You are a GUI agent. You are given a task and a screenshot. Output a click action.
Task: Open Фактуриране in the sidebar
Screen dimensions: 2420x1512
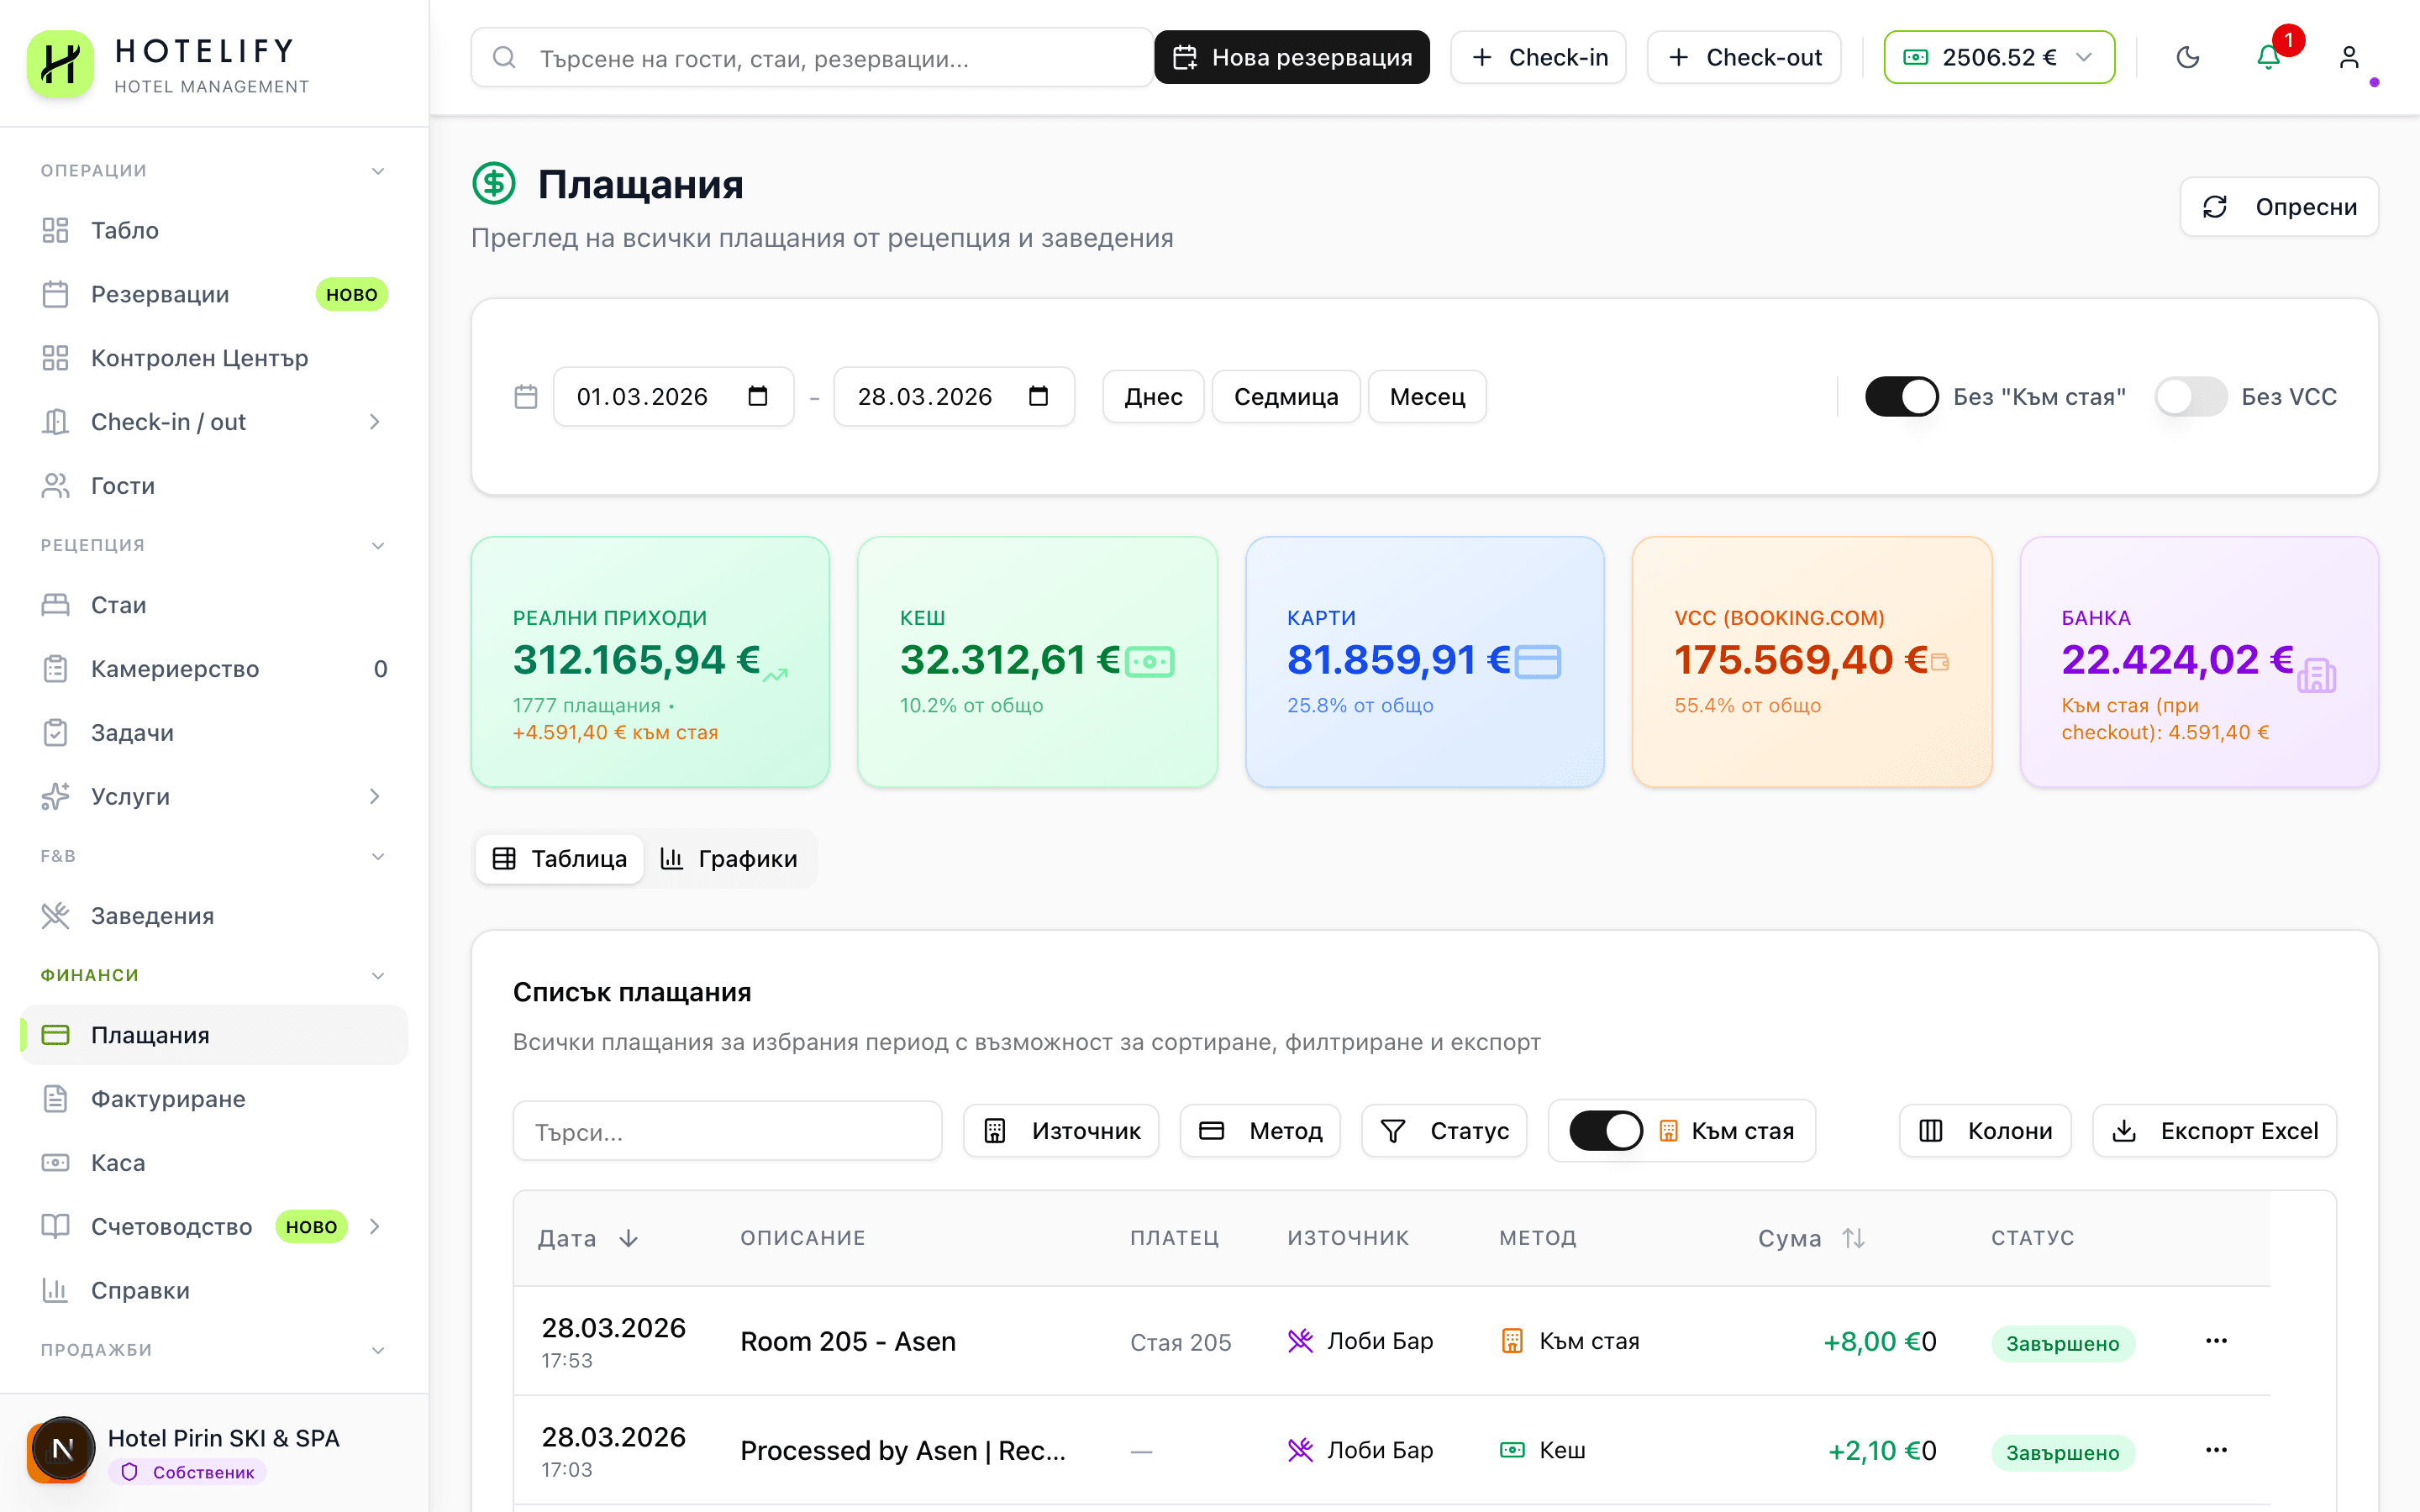tap(168, 1098)
